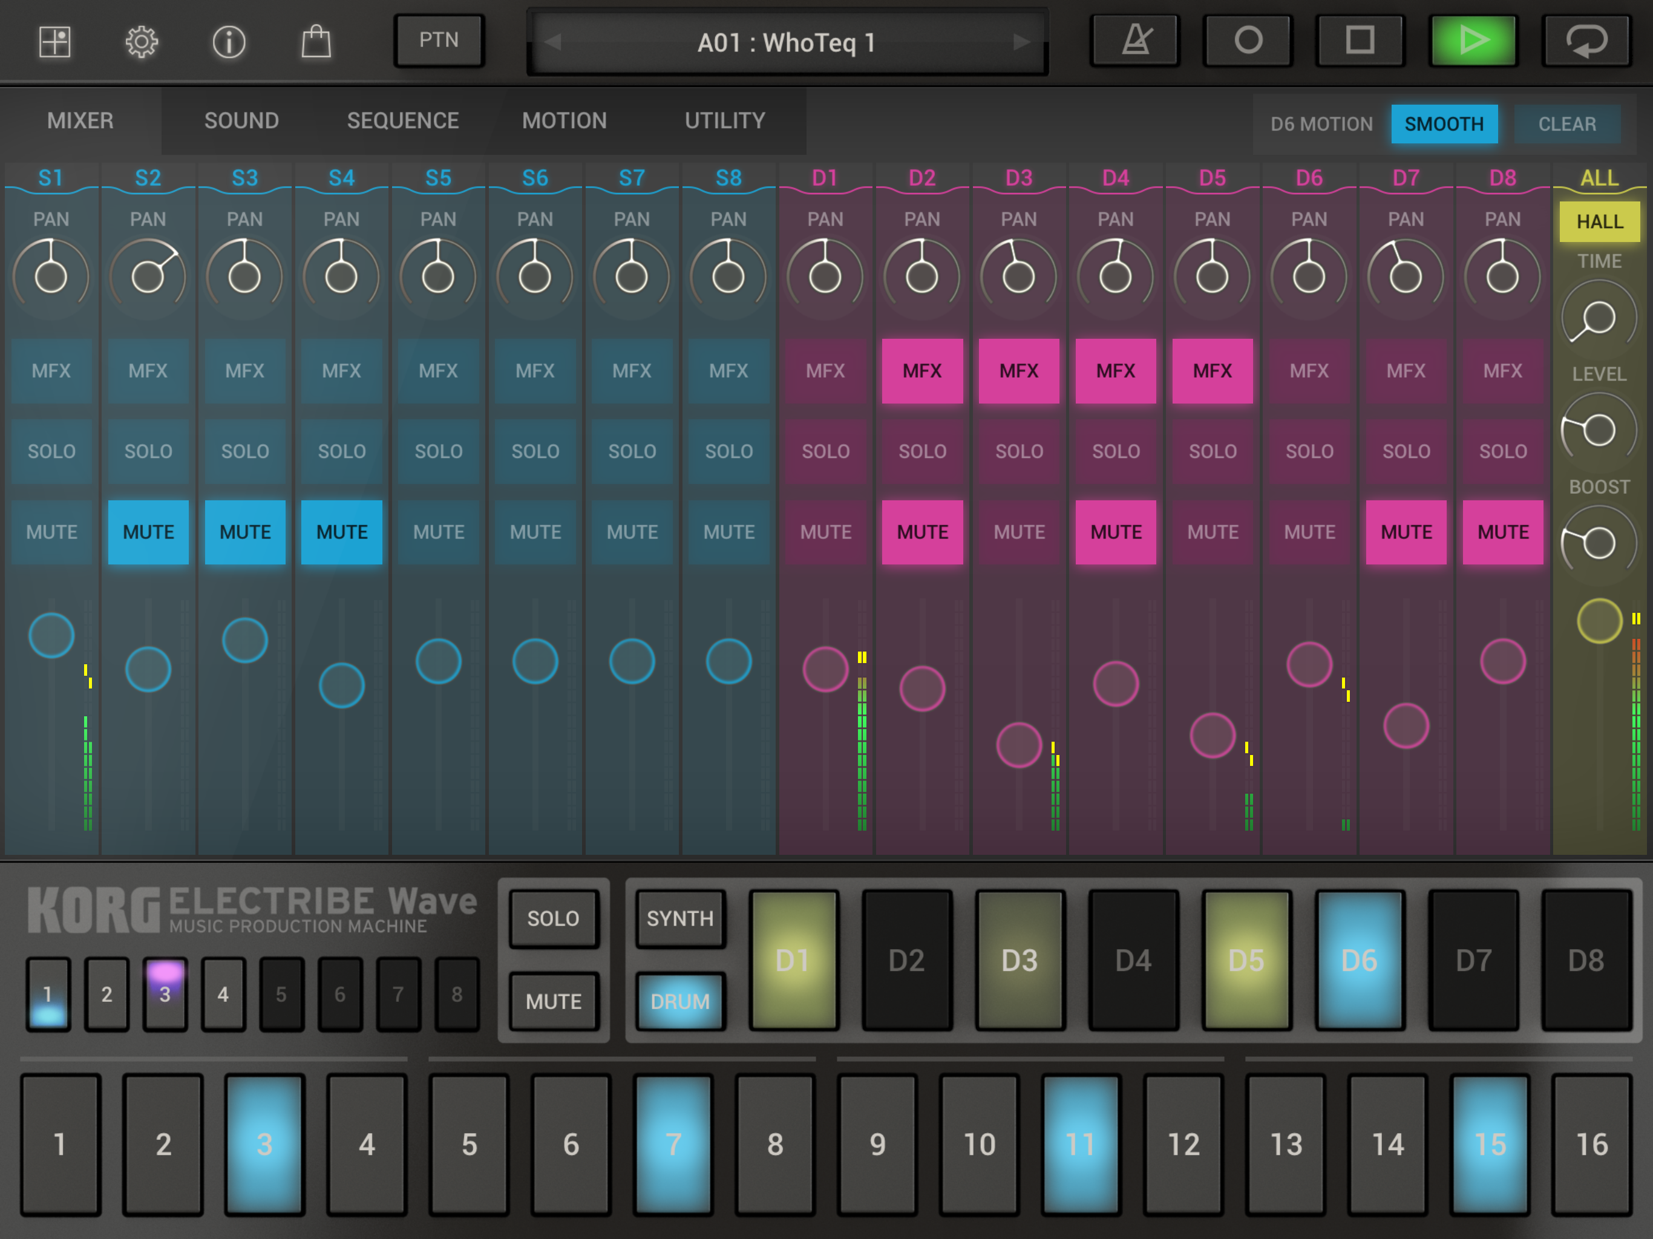The height and width of the screenshot is (1239, 1653).
Task: Open the pattern grid view icon
Action: [54, 42]
